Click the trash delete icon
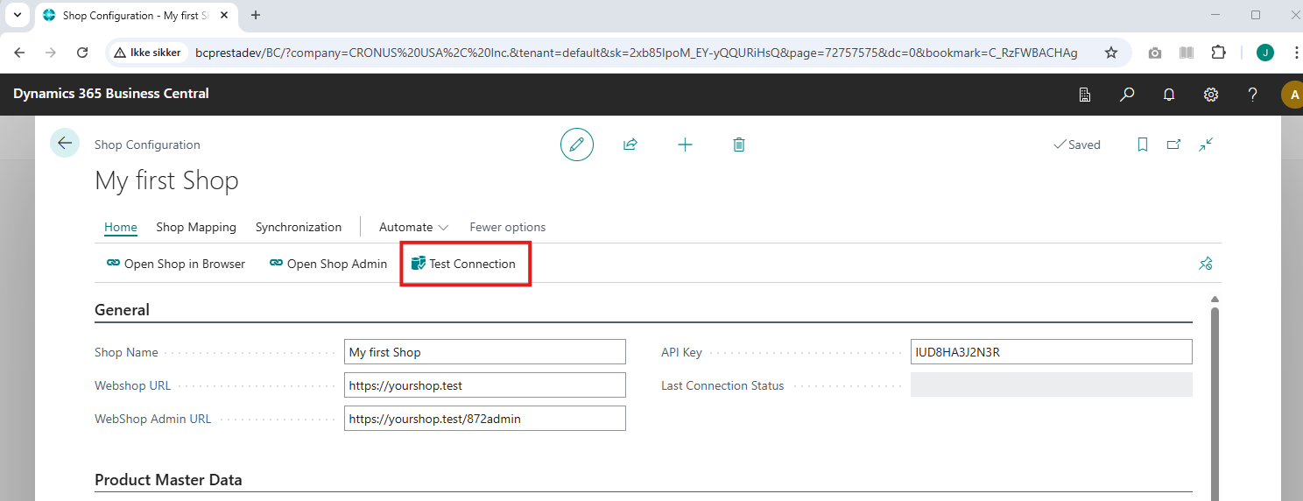Screen dimensions: 1303x501 pyautogui.click(x=739, y=145)
